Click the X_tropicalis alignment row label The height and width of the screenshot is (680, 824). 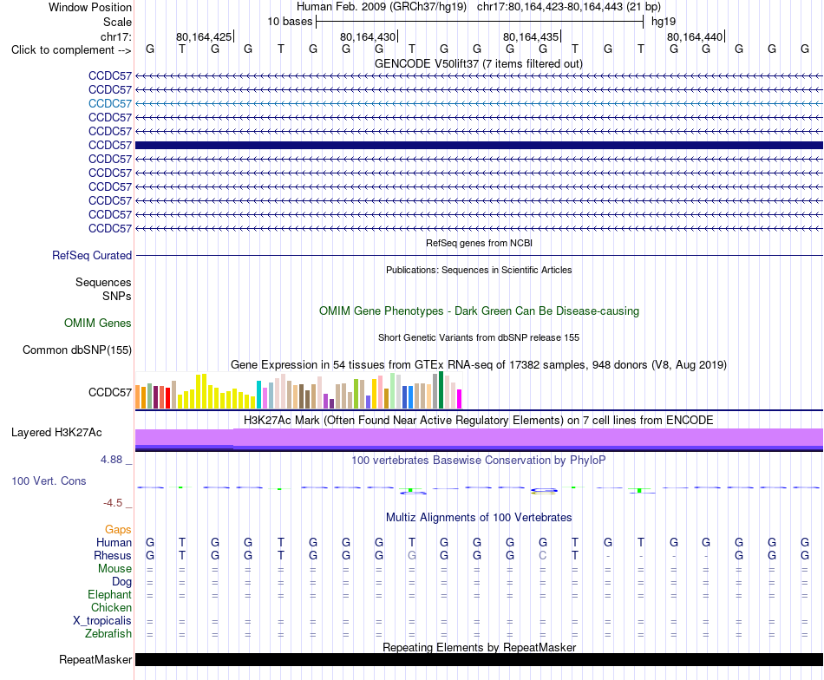coord(102,621)
